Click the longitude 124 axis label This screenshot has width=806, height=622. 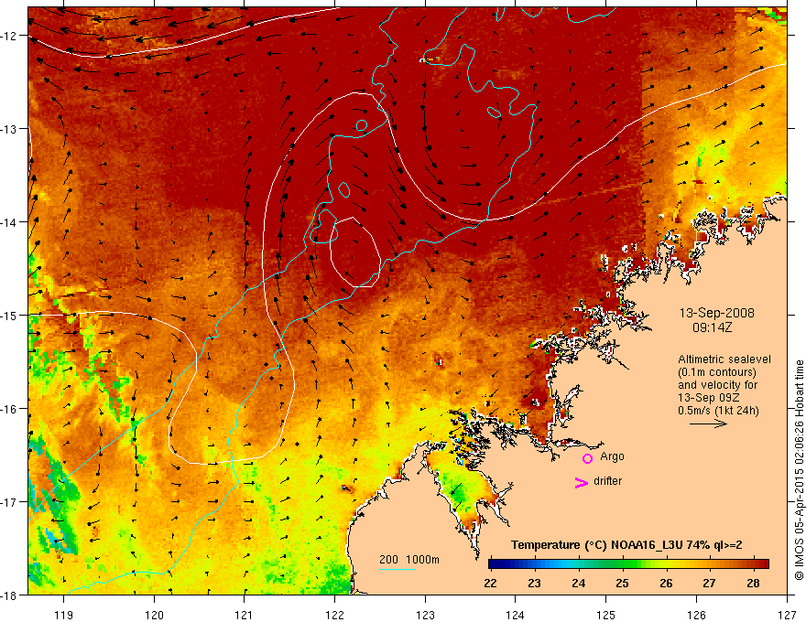516,615
